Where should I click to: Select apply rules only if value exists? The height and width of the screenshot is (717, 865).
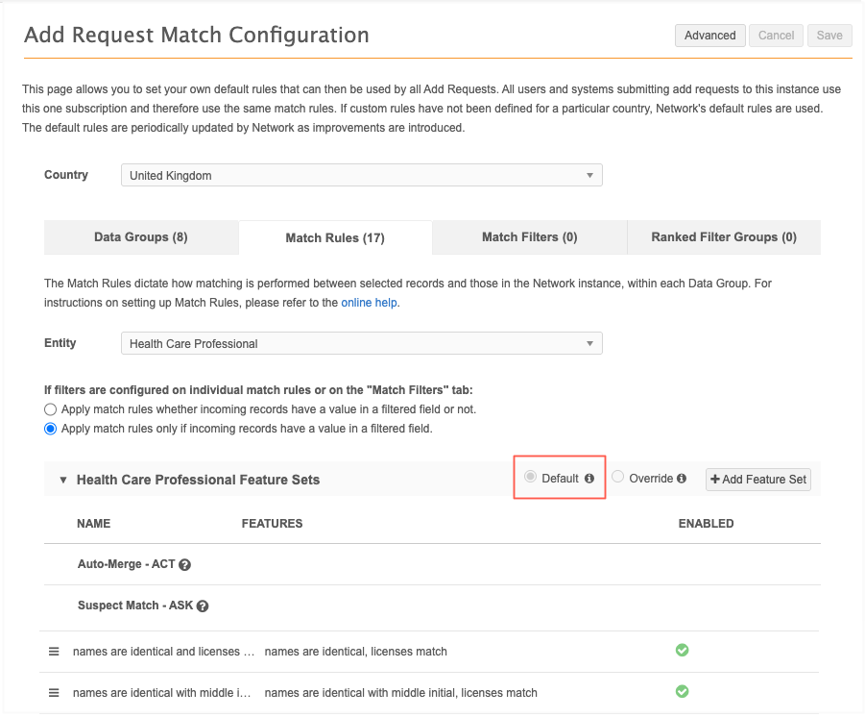tap(50, 429)
